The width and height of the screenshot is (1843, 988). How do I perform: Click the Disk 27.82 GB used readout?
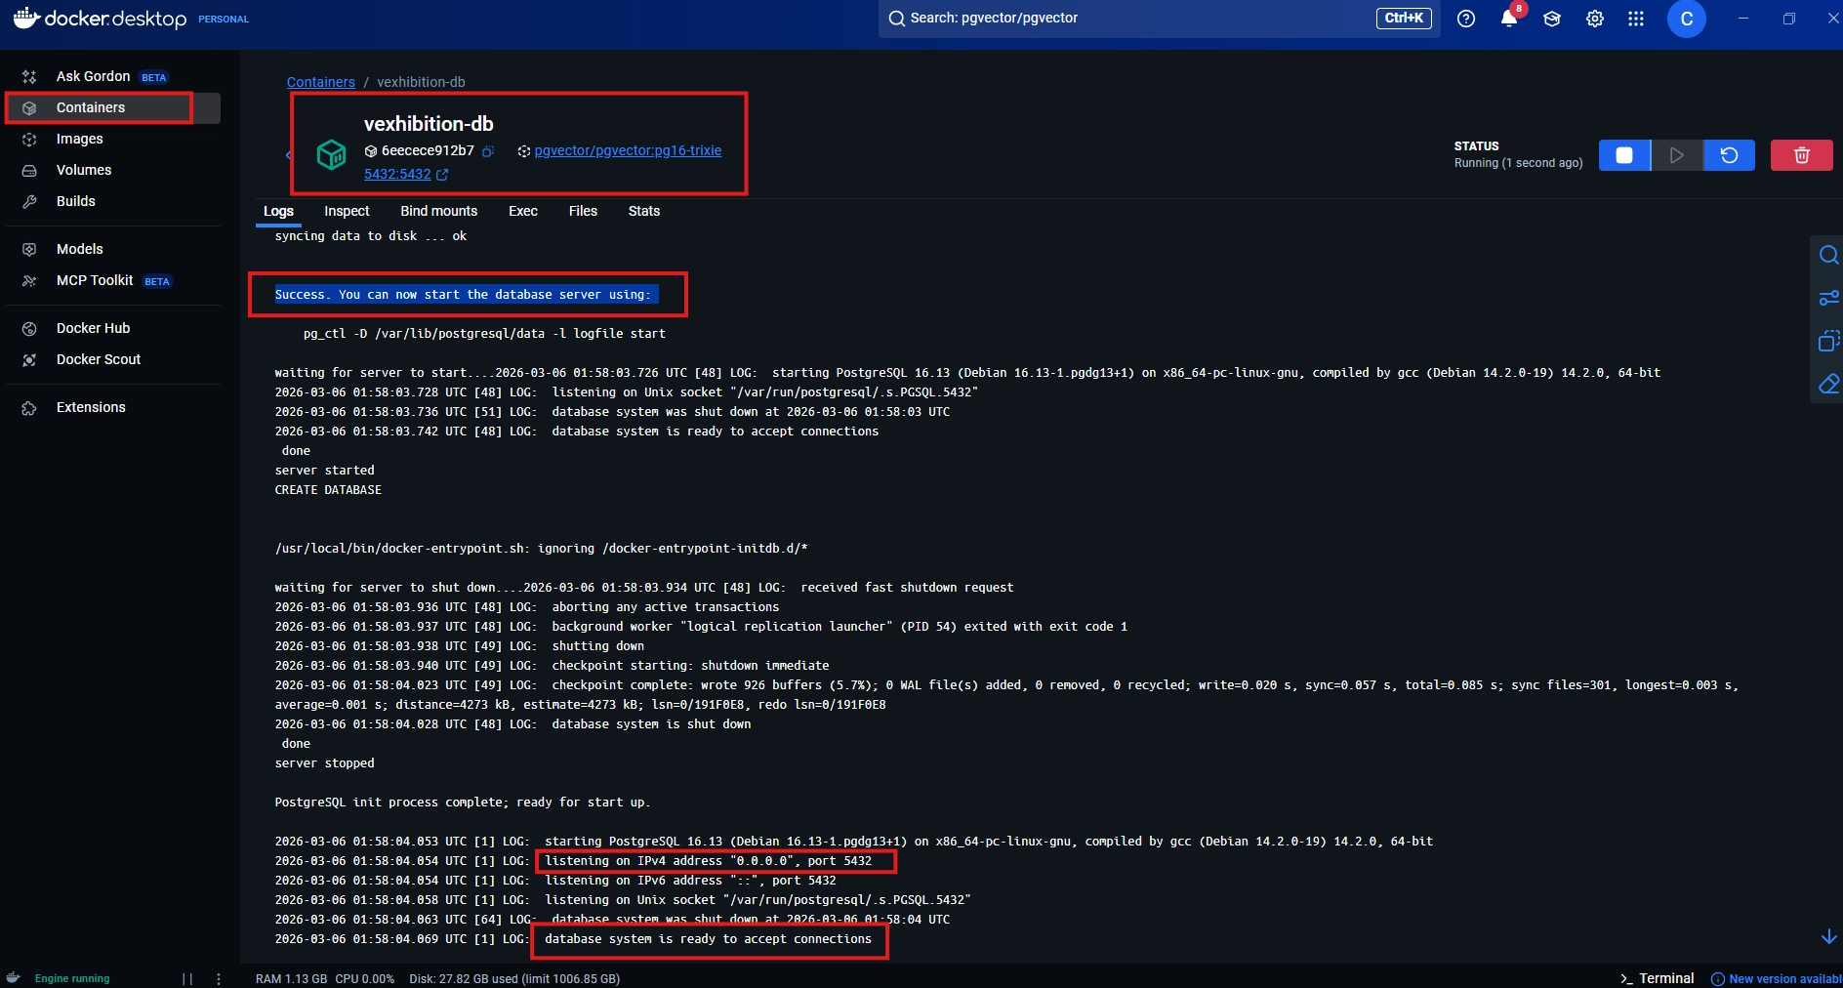pos(514,978)
